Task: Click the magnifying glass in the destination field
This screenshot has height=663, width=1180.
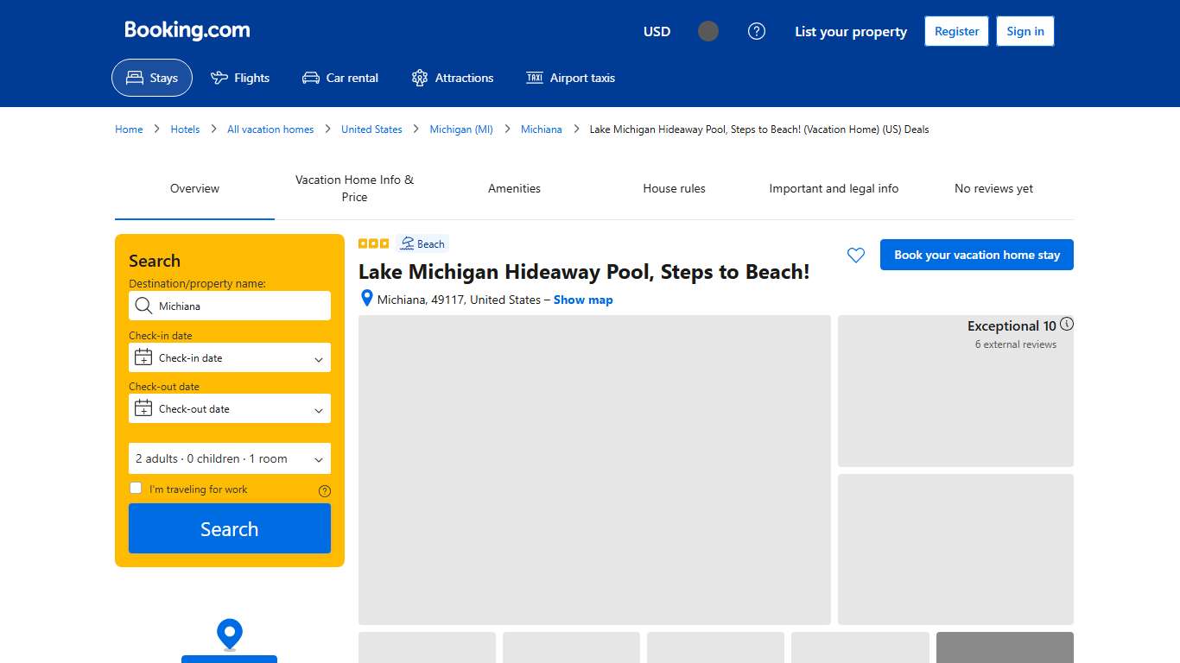Action: click(x=143, y=306)
